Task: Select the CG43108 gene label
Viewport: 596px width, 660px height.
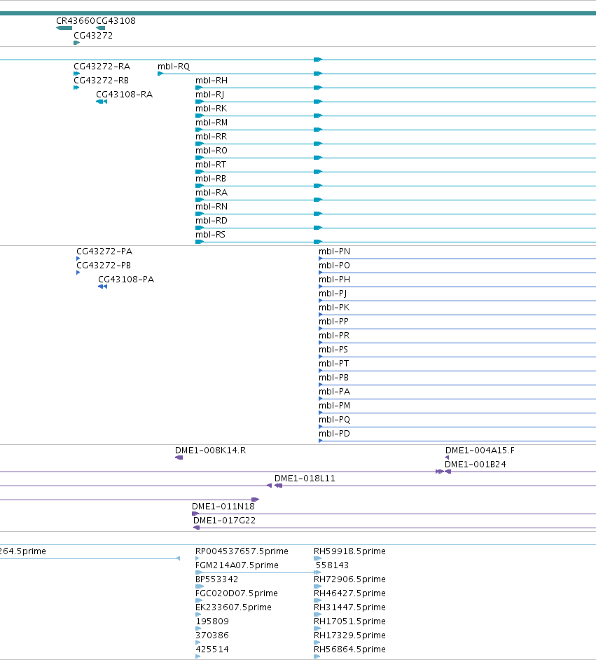Action: tap(116, 20)
